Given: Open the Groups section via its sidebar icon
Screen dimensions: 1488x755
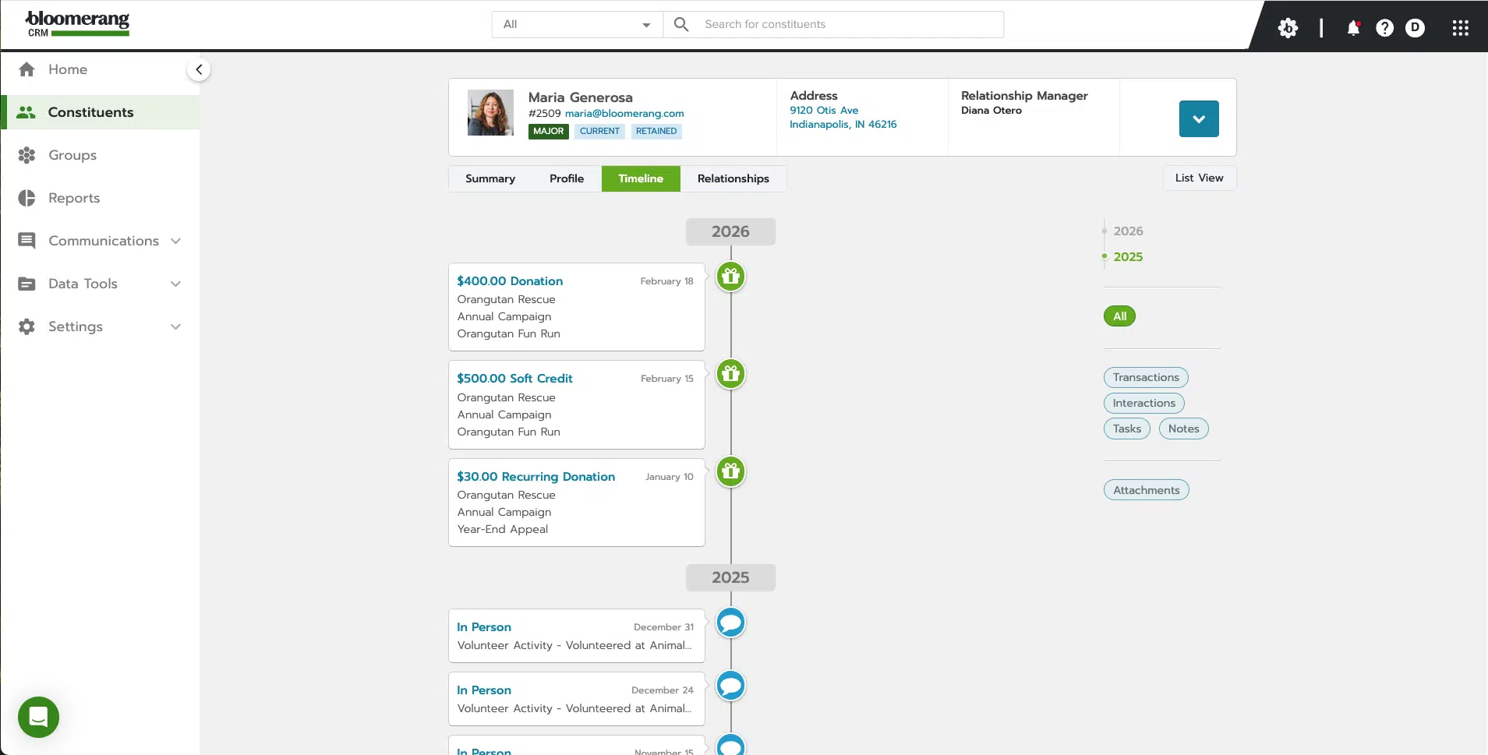Looking at the screenshot, I should 26,155.
